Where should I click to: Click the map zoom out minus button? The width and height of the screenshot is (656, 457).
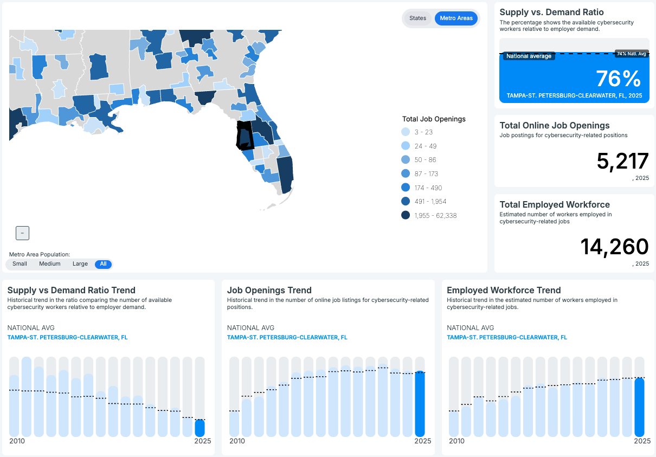click(22, 233)
